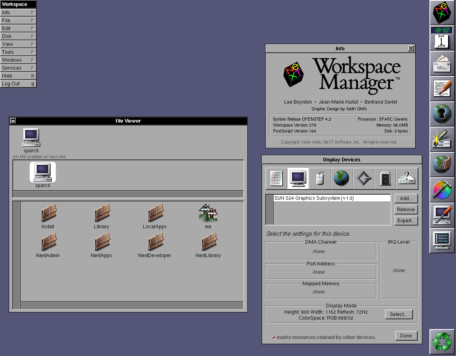Image resolution: width=456 pixels, height=356 pixels.
Task: Expand the Services submenu
Action: 18,68
